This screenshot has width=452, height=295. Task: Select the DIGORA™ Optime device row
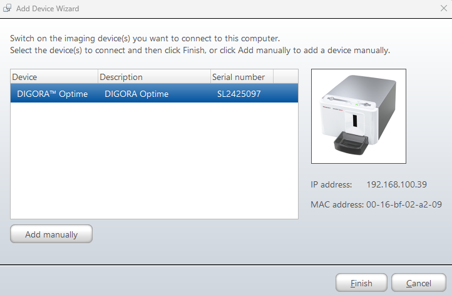pyautogui.click(x=53, y=94)
